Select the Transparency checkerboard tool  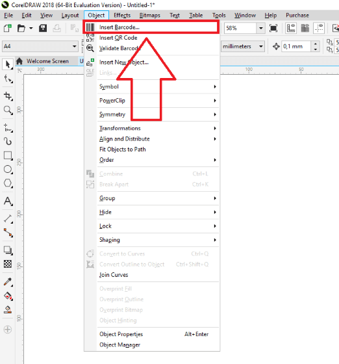coord(8,264)
